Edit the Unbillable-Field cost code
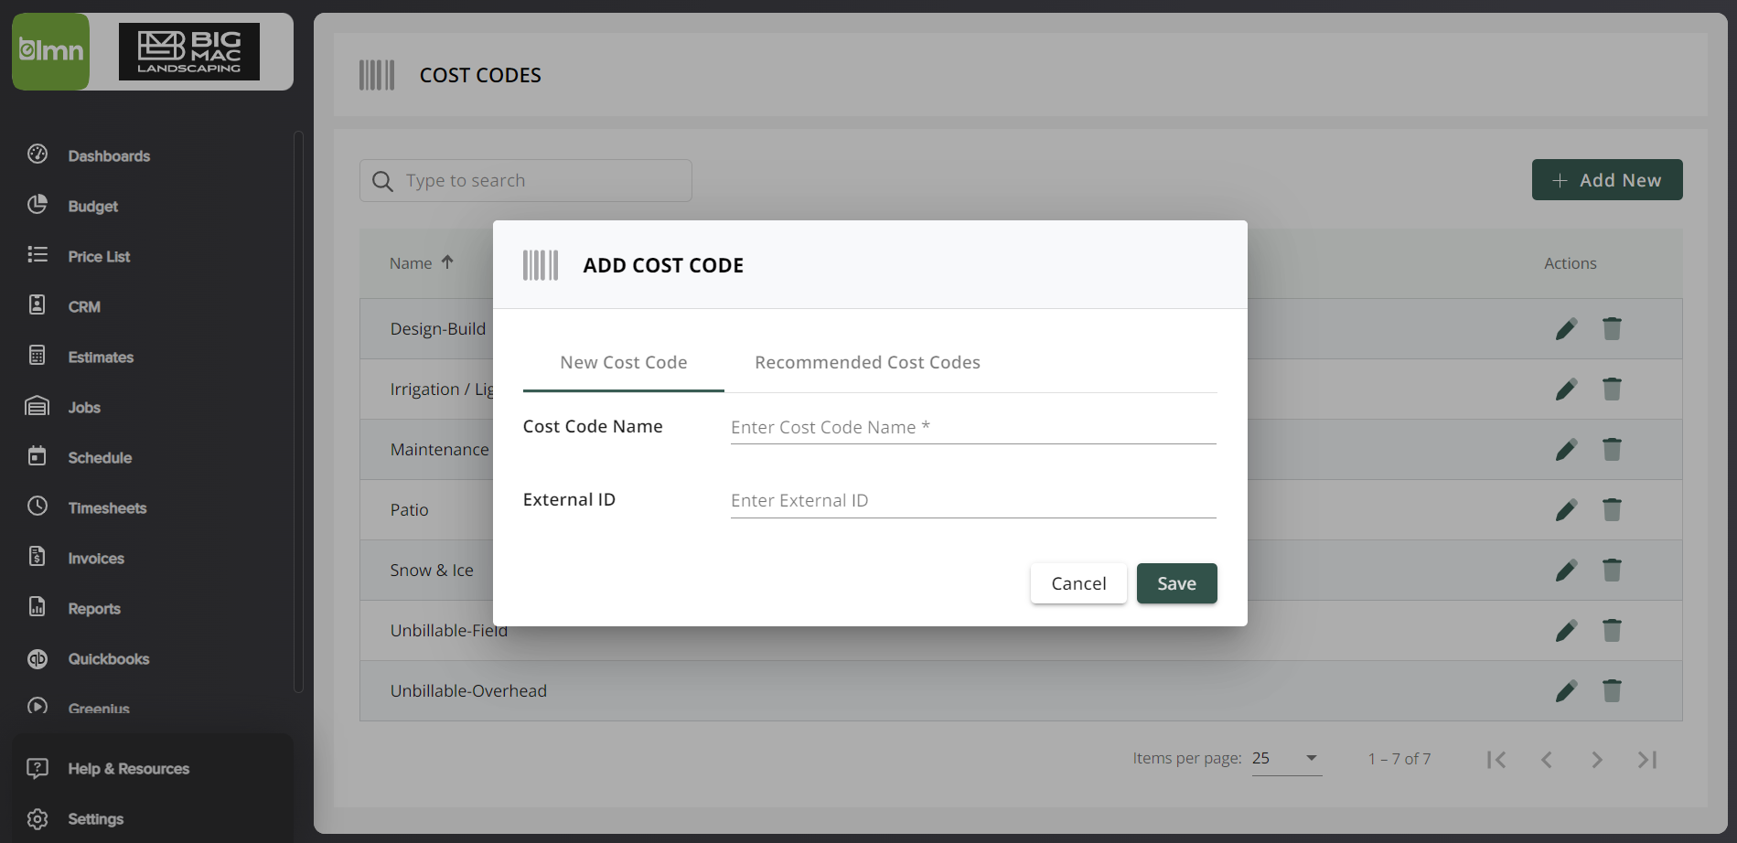The height and width of the screenshot is (843, 1737). pyautogui.click(x=1566, y=631)
